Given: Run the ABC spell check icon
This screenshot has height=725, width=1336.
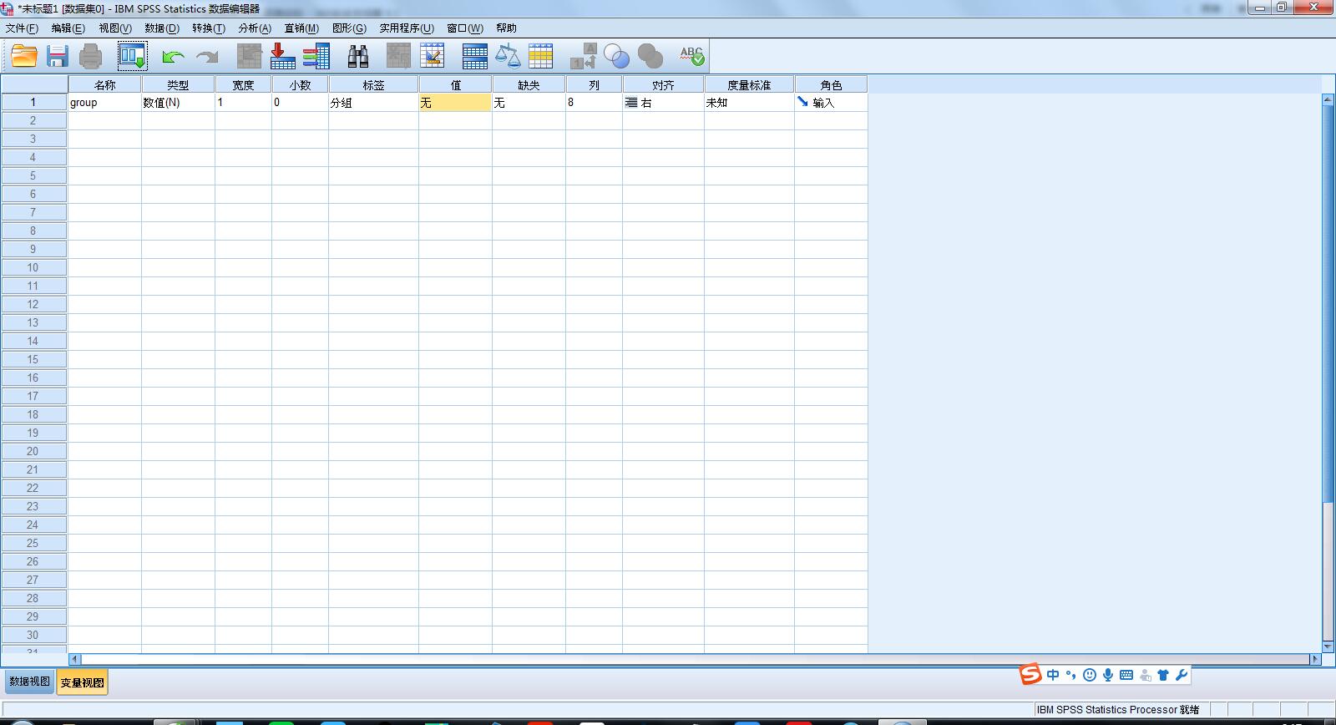Looking at the screenshot, I should (x=691, y=56).
